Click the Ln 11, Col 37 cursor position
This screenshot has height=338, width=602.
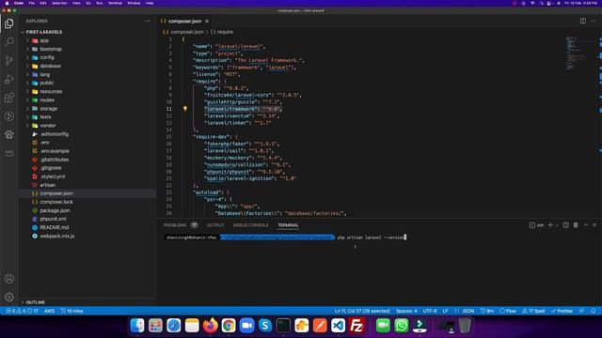(x=362, y=311)
